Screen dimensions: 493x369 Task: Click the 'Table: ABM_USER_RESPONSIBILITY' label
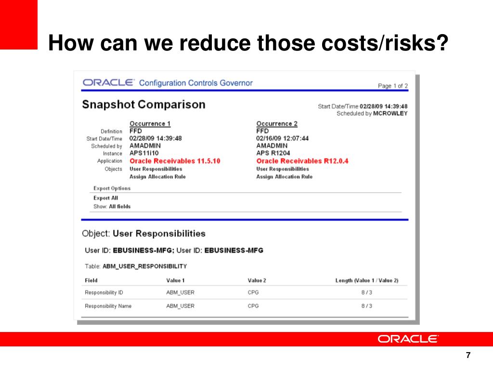tap(136, 266)
